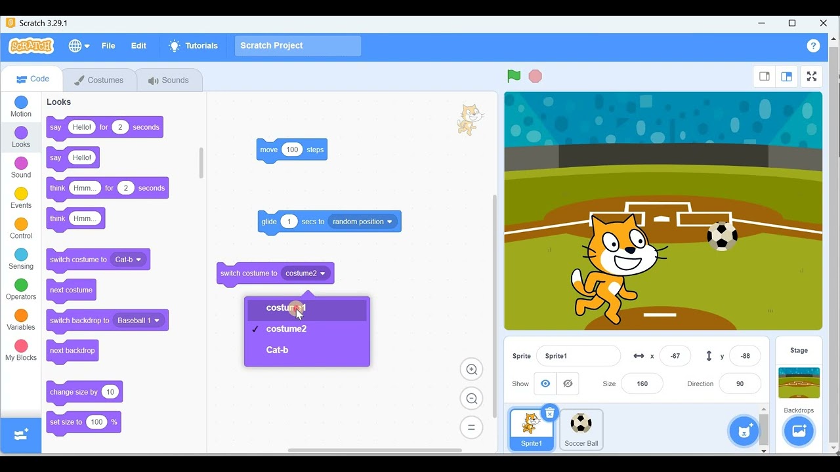
Task: Show the sprite using the eye icon
Action: 545,383
